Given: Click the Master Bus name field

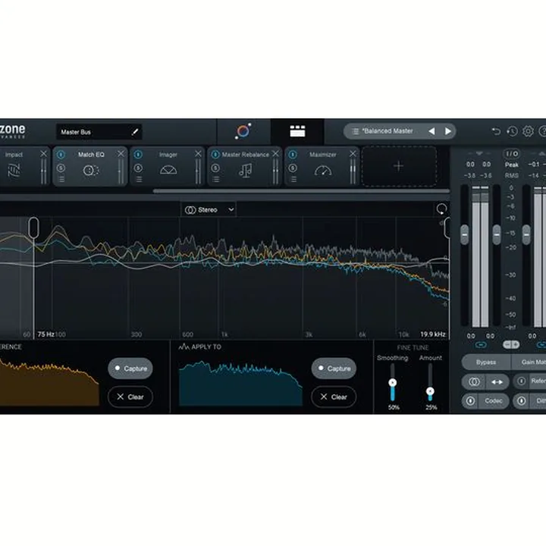Looking at the screenshot, I should 99,132.
